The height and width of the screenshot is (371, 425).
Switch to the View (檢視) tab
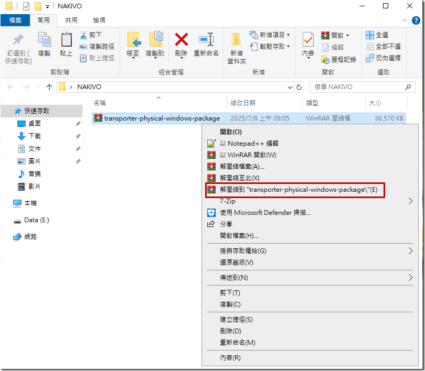99,20
